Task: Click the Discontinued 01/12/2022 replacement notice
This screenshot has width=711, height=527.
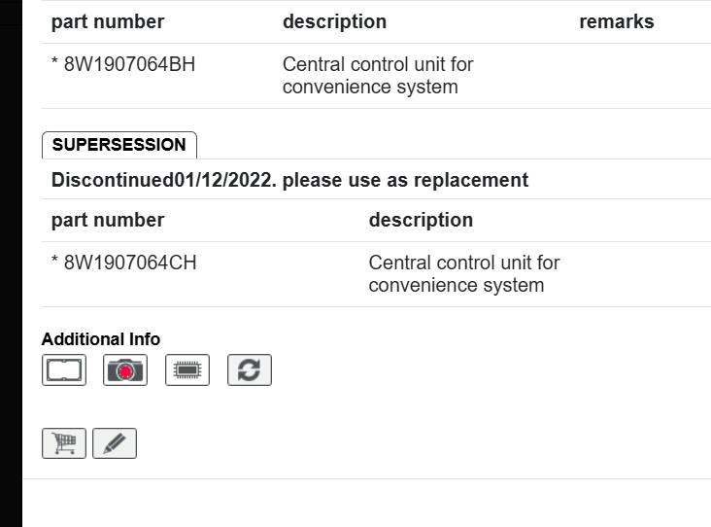Action: tap(289, 180)
